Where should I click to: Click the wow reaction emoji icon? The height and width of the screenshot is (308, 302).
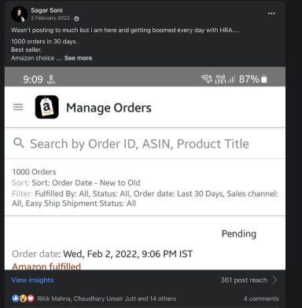coord(23,299)
